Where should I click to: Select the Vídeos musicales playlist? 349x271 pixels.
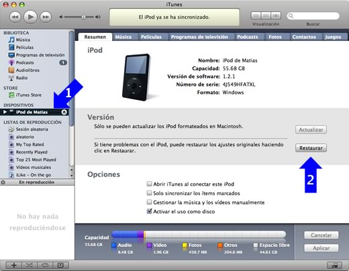point(34,167)
